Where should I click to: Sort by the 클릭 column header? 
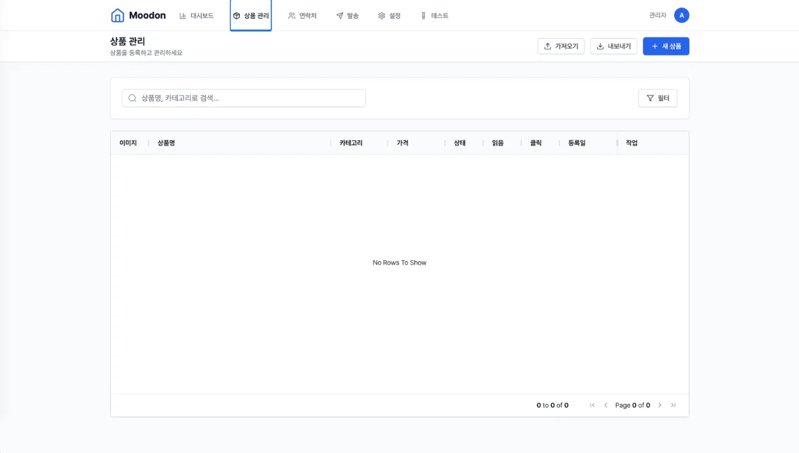[x=536, y=143]
